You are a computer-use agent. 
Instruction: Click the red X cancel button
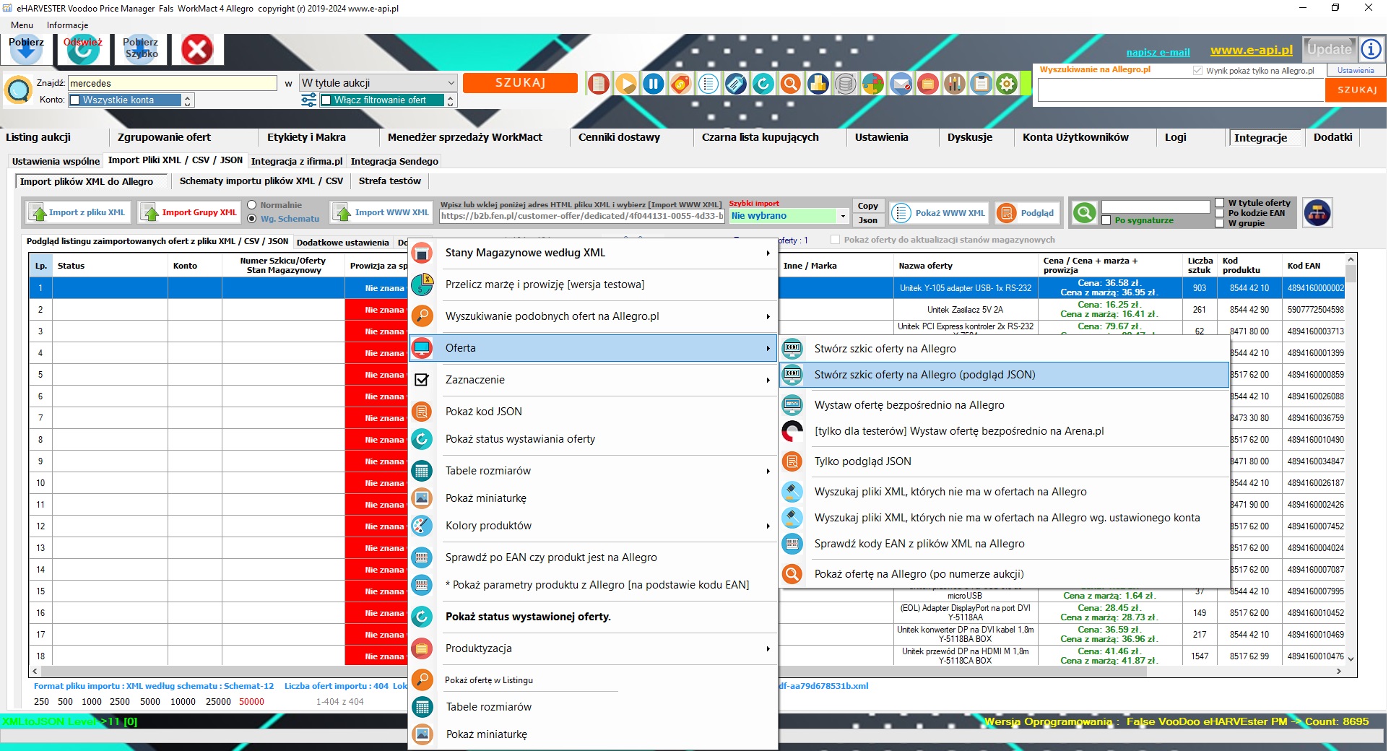click(196, 50)
